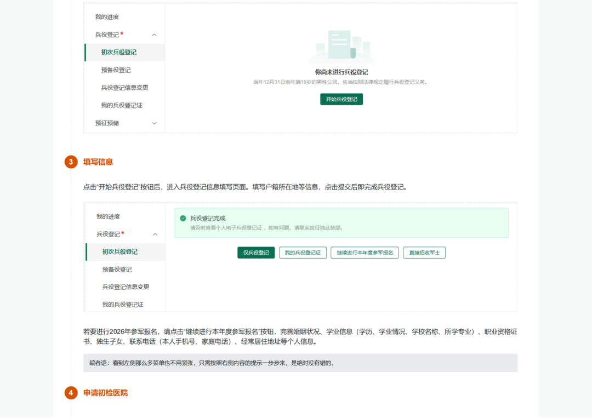Click the orange step 3 circle badge

(x=70, y=162)
